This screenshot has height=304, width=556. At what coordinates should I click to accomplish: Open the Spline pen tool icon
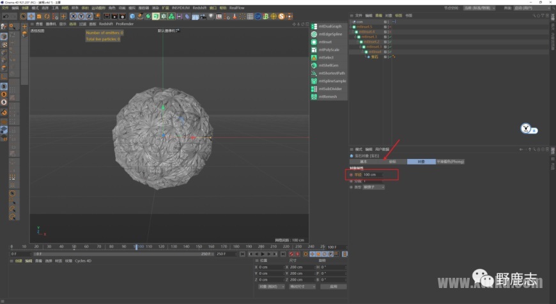pos(140,17)
